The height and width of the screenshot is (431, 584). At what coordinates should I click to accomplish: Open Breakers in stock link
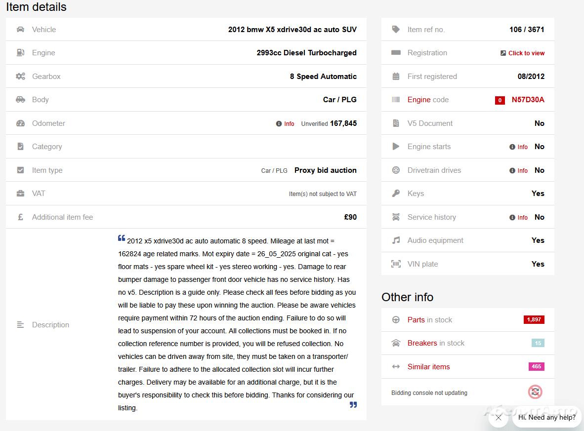click(422, 343)
